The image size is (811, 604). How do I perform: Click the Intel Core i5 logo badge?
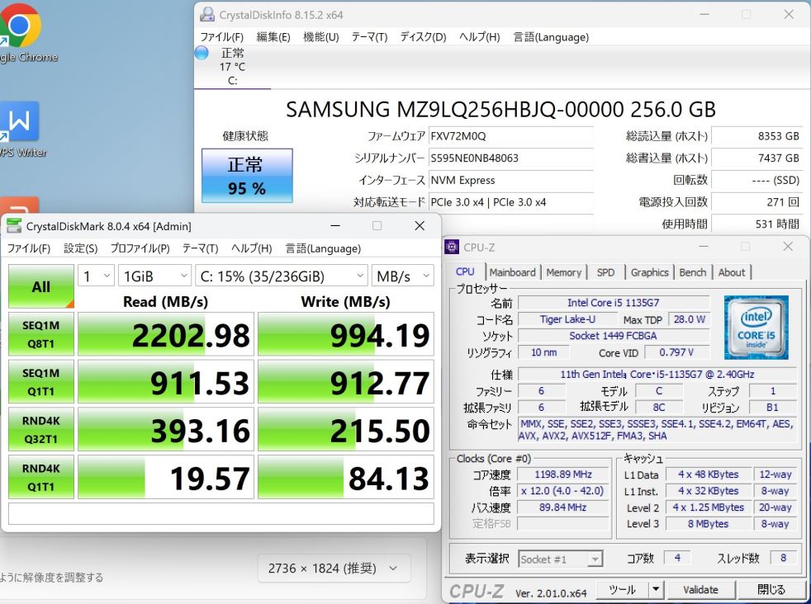(756, 327)
